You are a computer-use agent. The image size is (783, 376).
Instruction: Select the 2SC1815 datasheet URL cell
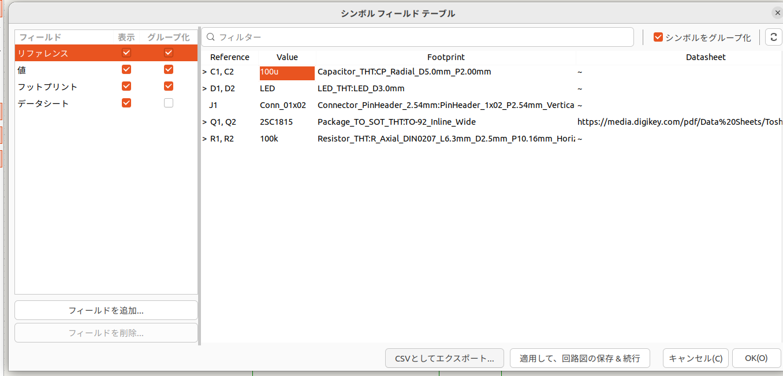(679, 122)
